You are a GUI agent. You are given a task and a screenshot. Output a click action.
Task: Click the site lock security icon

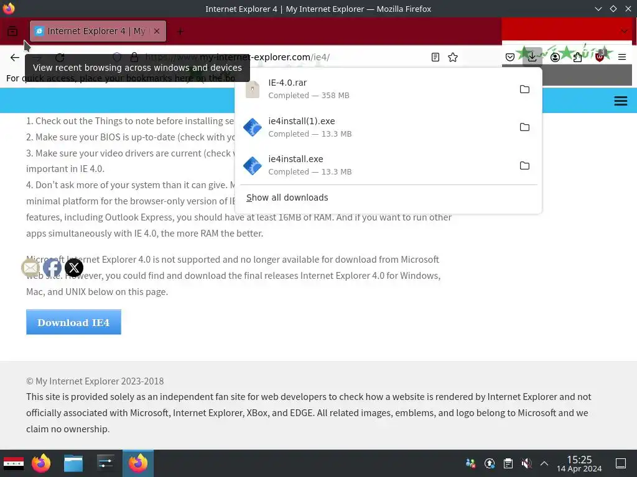[134, 57]
